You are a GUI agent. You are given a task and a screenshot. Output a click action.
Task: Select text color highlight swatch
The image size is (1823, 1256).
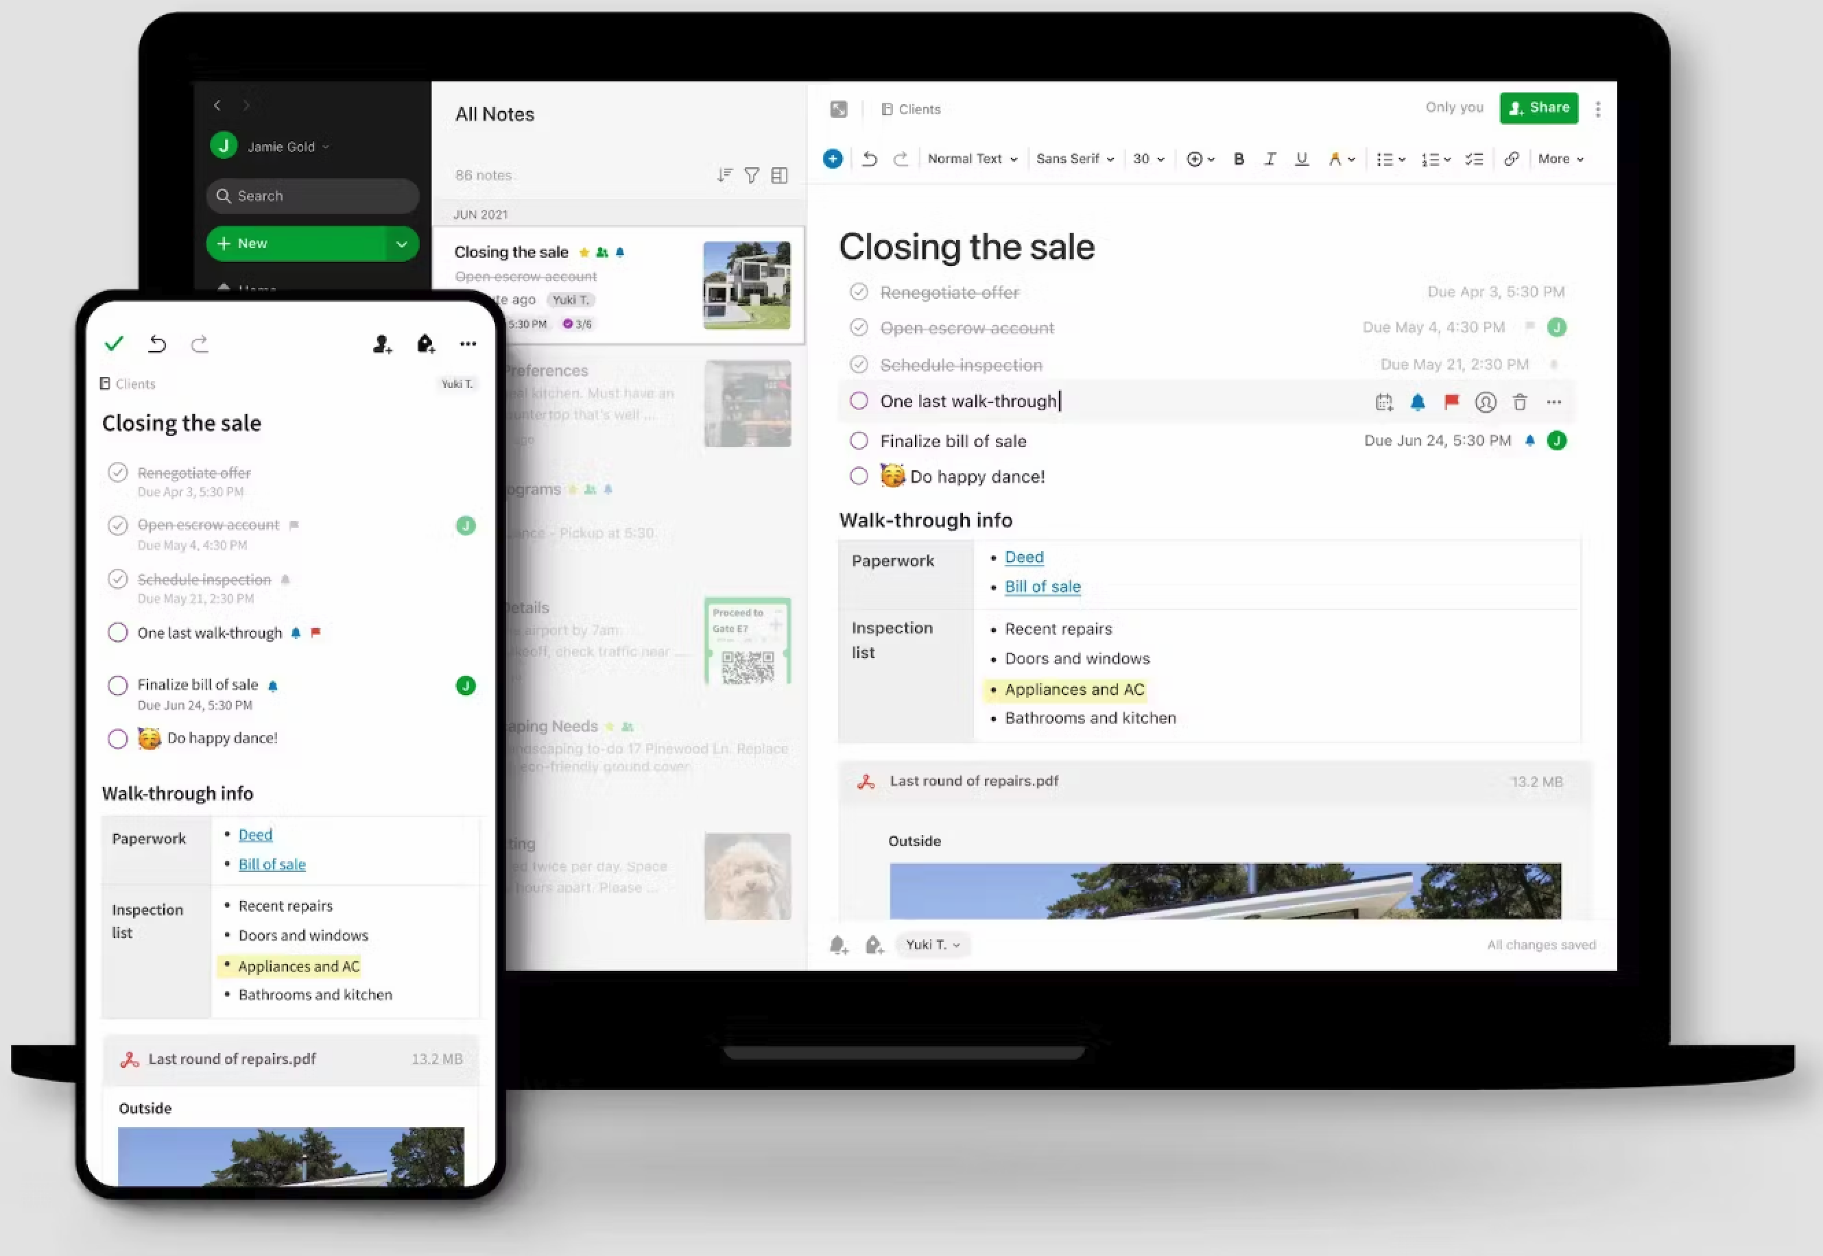tap(1335, 158)
